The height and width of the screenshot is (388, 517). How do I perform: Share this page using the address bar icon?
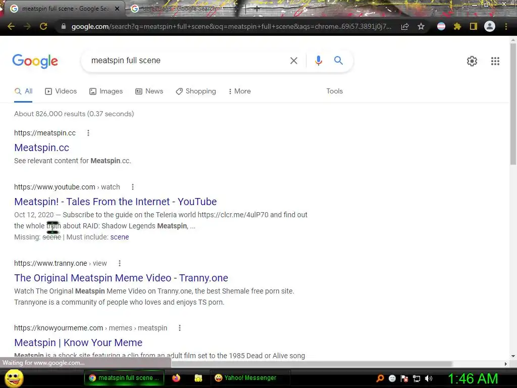point(405,26)
